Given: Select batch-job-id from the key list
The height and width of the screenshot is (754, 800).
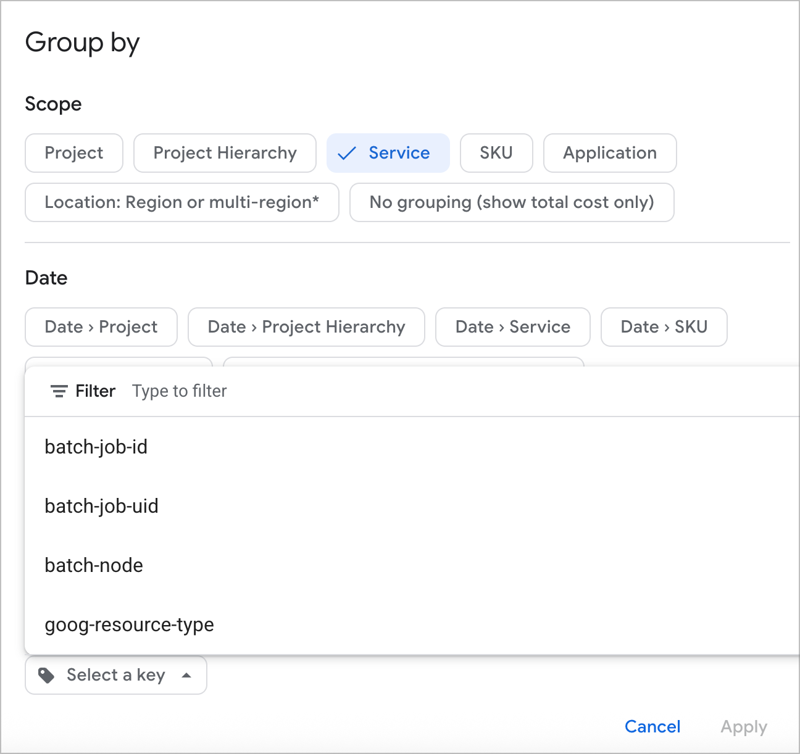Looking at the screenshot, I should [x=96, y=447].
